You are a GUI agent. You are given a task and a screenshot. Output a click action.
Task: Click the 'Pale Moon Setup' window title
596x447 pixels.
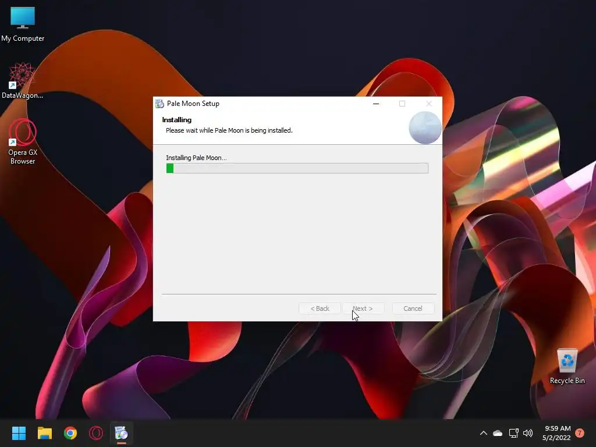[193, 104]
